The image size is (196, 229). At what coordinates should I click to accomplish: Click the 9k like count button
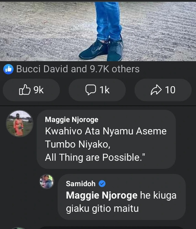[31, 90]
